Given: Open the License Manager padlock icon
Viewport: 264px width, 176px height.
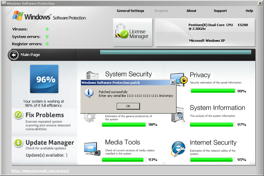Looking at the screenshot, I should (x=122, y=31).
